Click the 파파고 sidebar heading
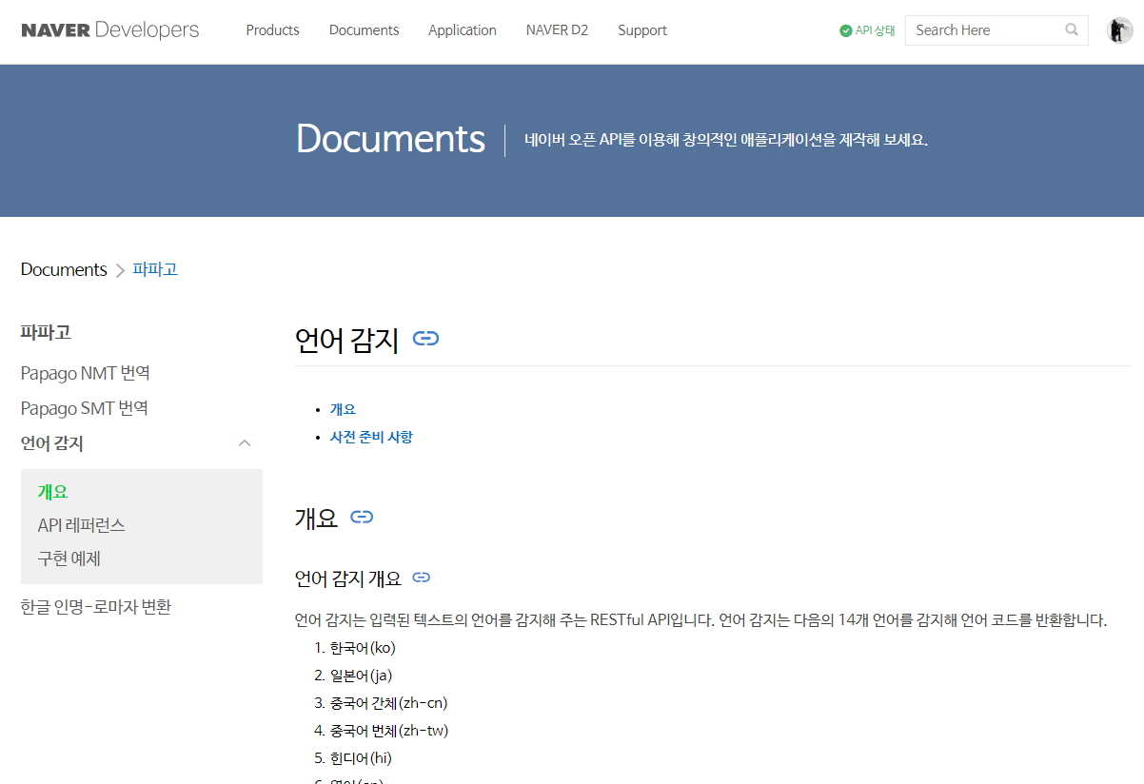Screen dimensions: 1144x784 click(x=46, y=332)
